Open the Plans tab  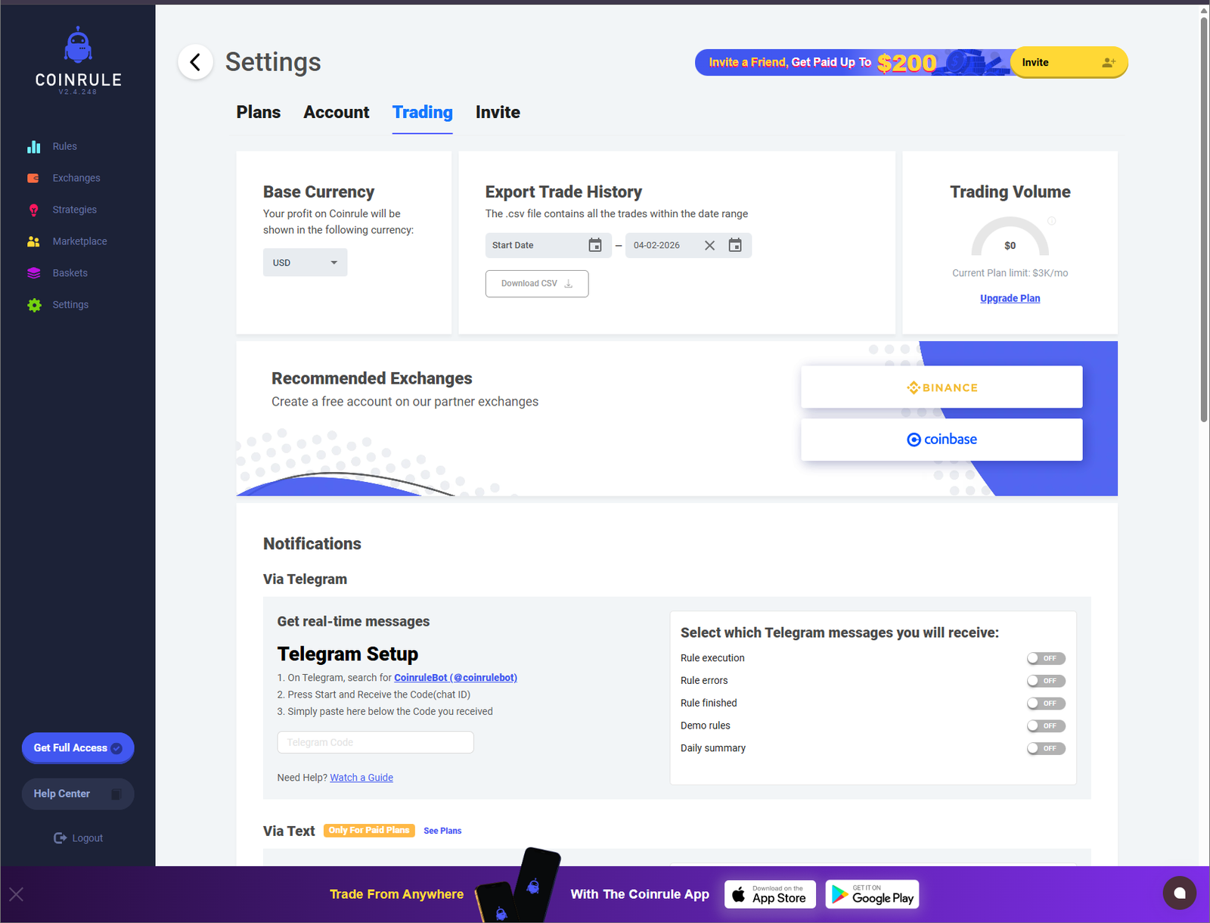coord(258,112)
